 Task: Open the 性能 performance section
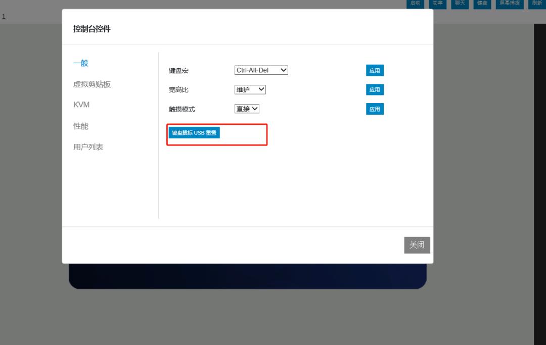tap(80, 126)
